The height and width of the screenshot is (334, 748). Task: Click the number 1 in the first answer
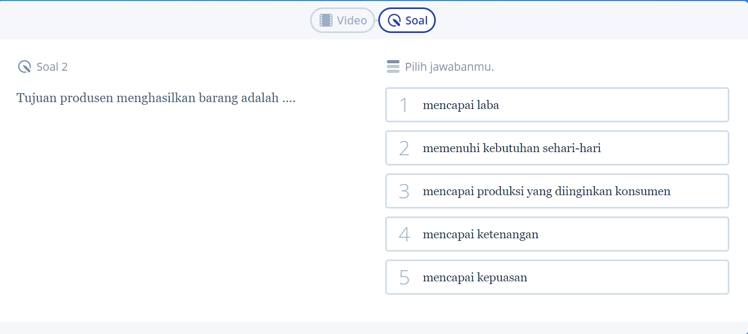click(404, 105)
